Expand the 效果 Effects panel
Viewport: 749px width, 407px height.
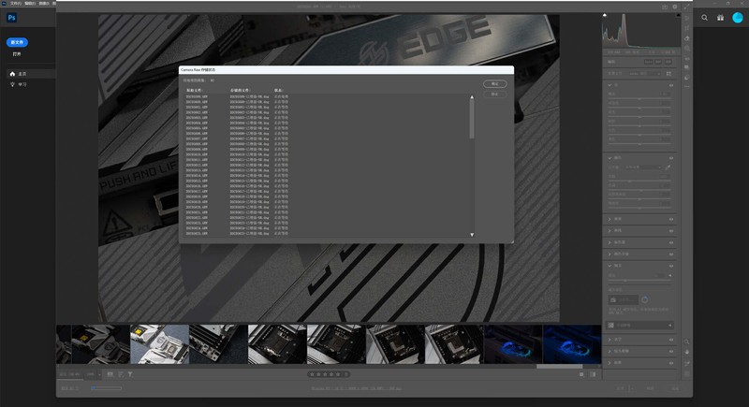pos(609,219)
